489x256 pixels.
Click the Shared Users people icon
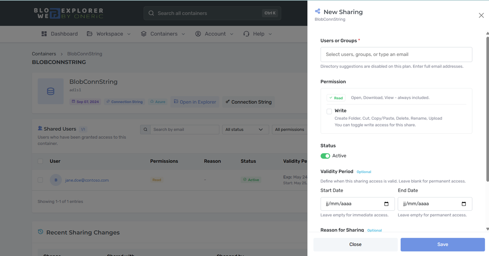pyautogui.click(x=40, y=128)
